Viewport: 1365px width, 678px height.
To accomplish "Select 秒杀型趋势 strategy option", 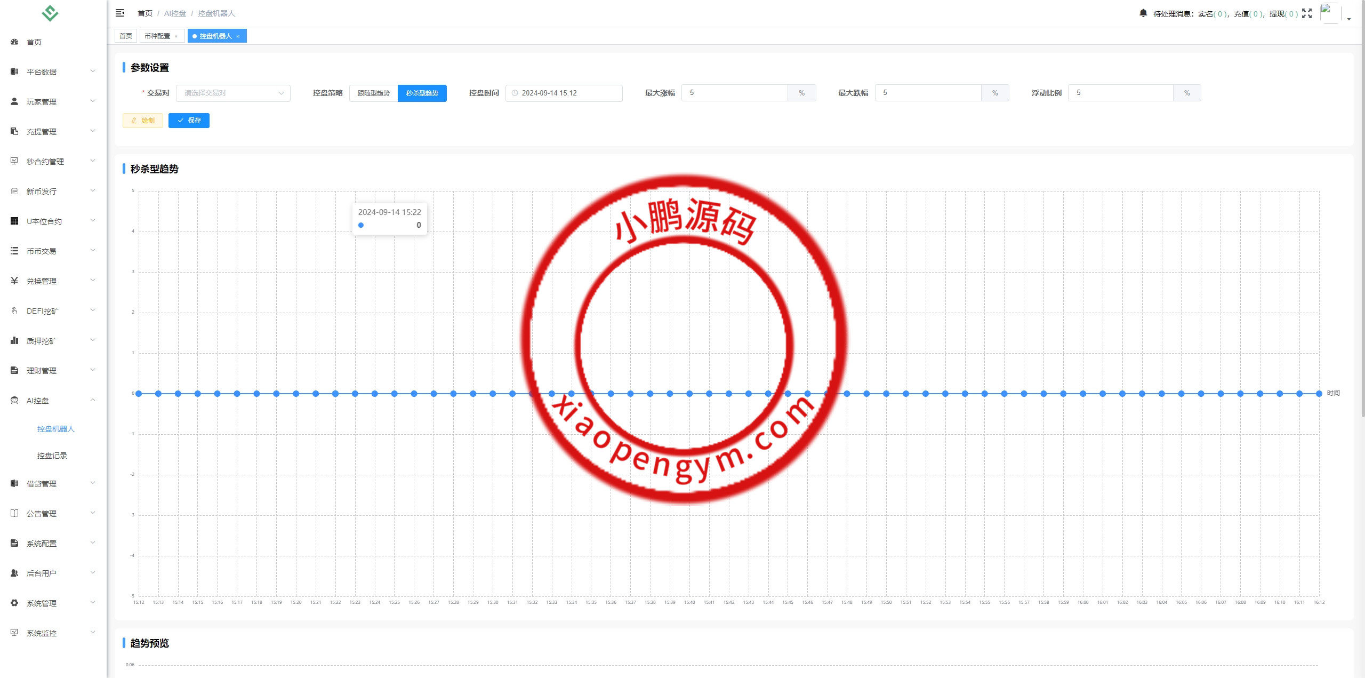I will click(422, 93).
